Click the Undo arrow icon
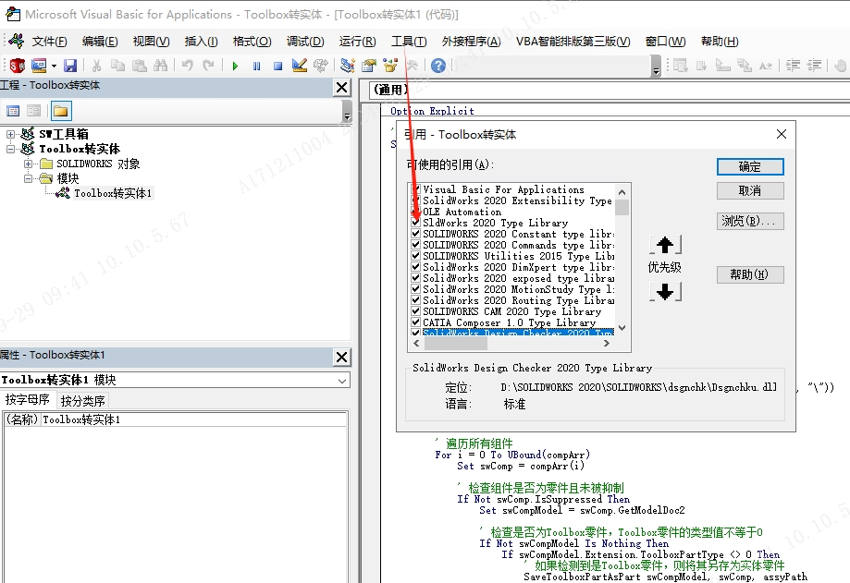This screenshot has width=850, height=583. pos(188,66)
